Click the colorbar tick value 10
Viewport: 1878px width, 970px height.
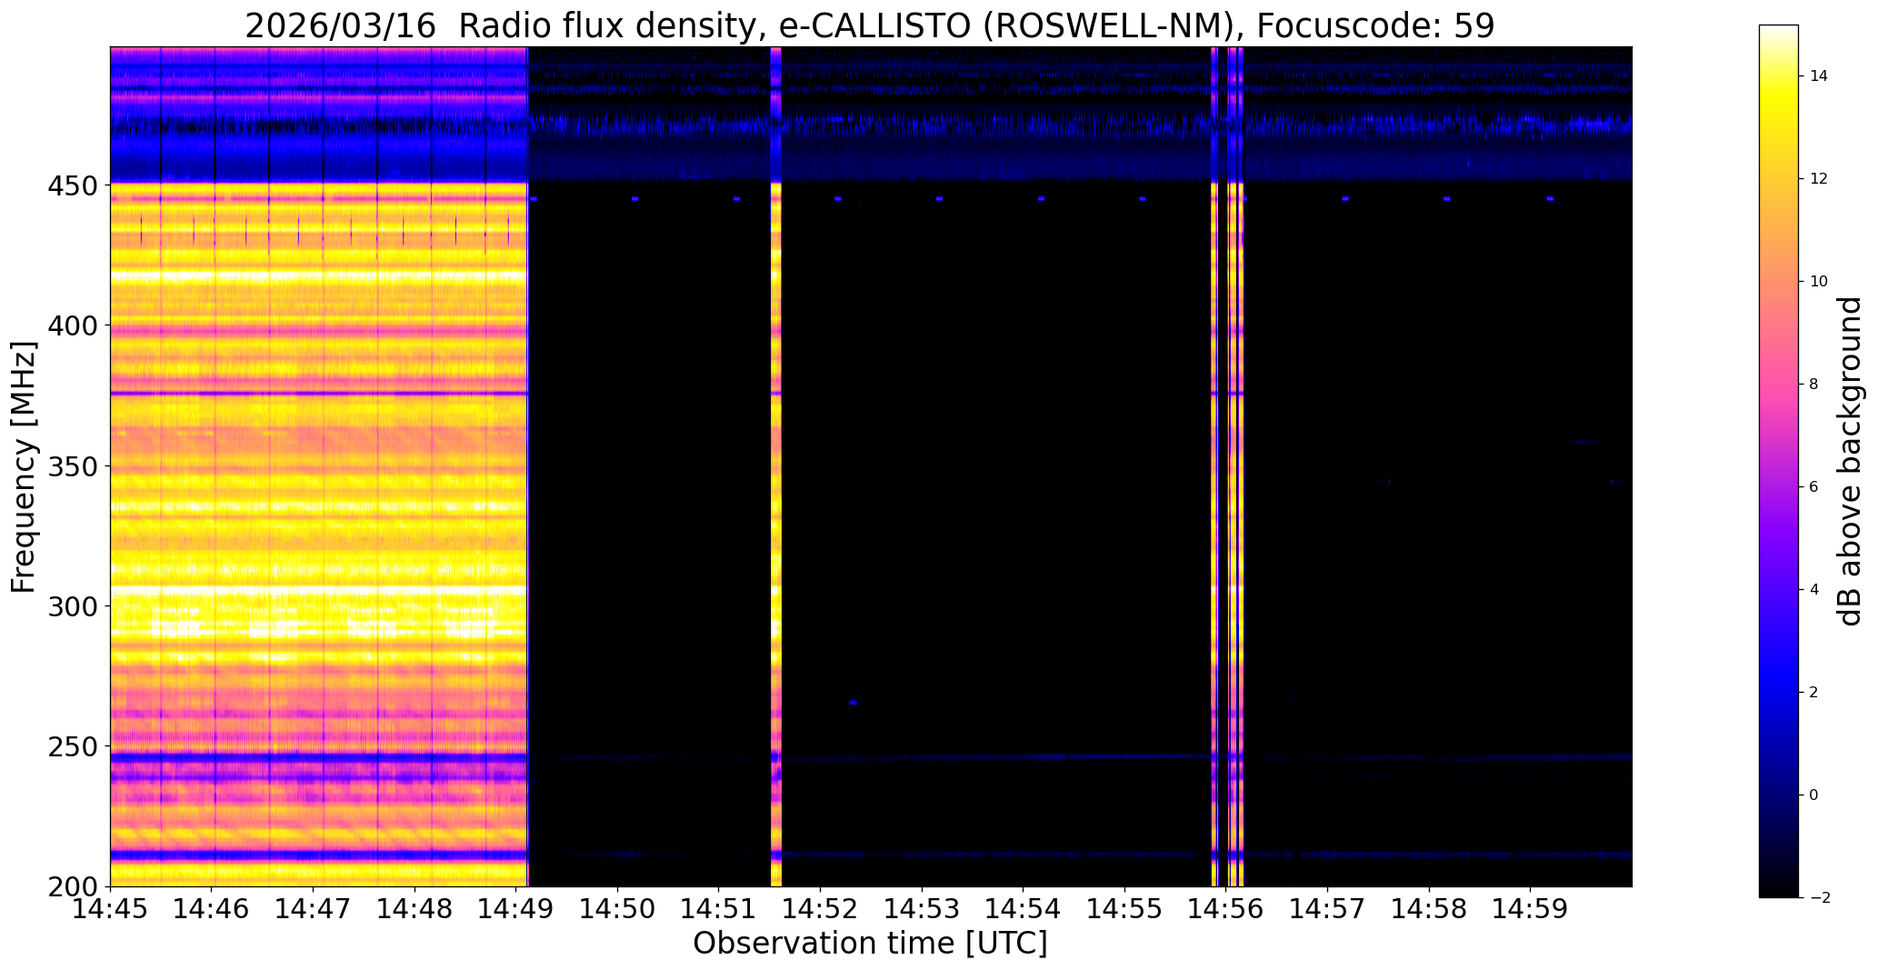tap(1819, 282)
